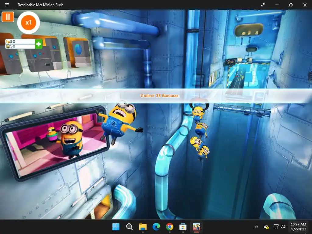The height and width of the screenshot is (234, 312).
Task: Click the x1 score multiplier badge
Action: pos(28,23)
